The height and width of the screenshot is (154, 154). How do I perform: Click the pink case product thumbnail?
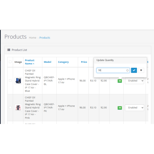18,107
